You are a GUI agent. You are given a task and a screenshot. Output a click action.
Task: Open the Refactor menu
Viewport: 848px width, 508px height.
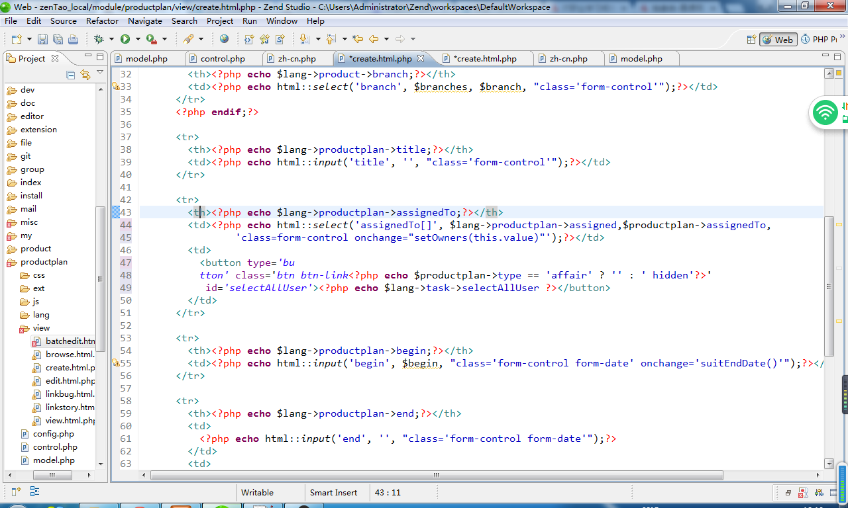102,21
